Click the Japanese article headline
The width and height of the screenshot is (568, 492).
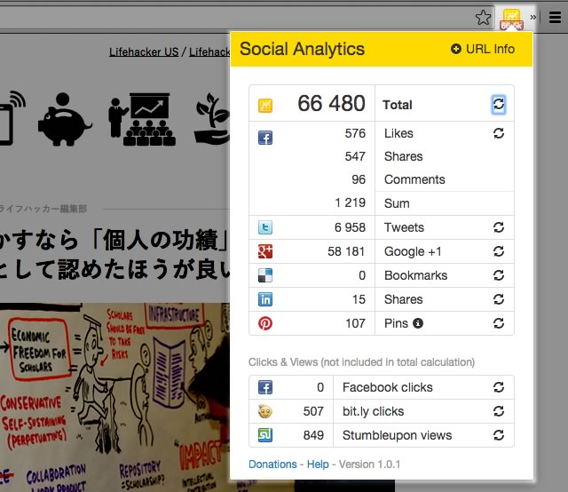(114, 255)
